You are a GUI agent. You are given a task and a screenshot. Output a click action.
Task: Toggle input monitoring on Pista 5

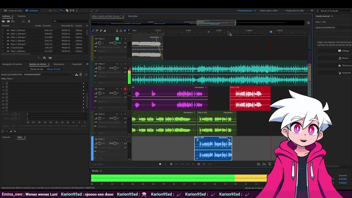click(x=129, y=89)
